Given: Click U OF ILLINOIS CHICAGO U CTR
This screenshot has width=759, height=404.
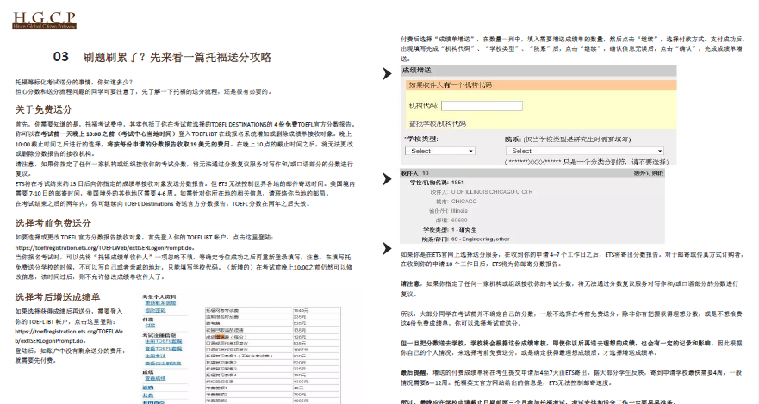Looking at the screenshot, I should (x=492, y=192).
